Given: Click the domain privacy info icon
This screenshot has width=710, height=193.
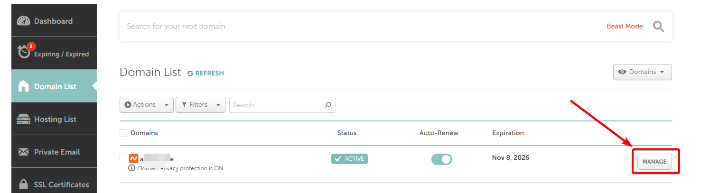Looking at the screenshot, I should (x=132, y=168).
